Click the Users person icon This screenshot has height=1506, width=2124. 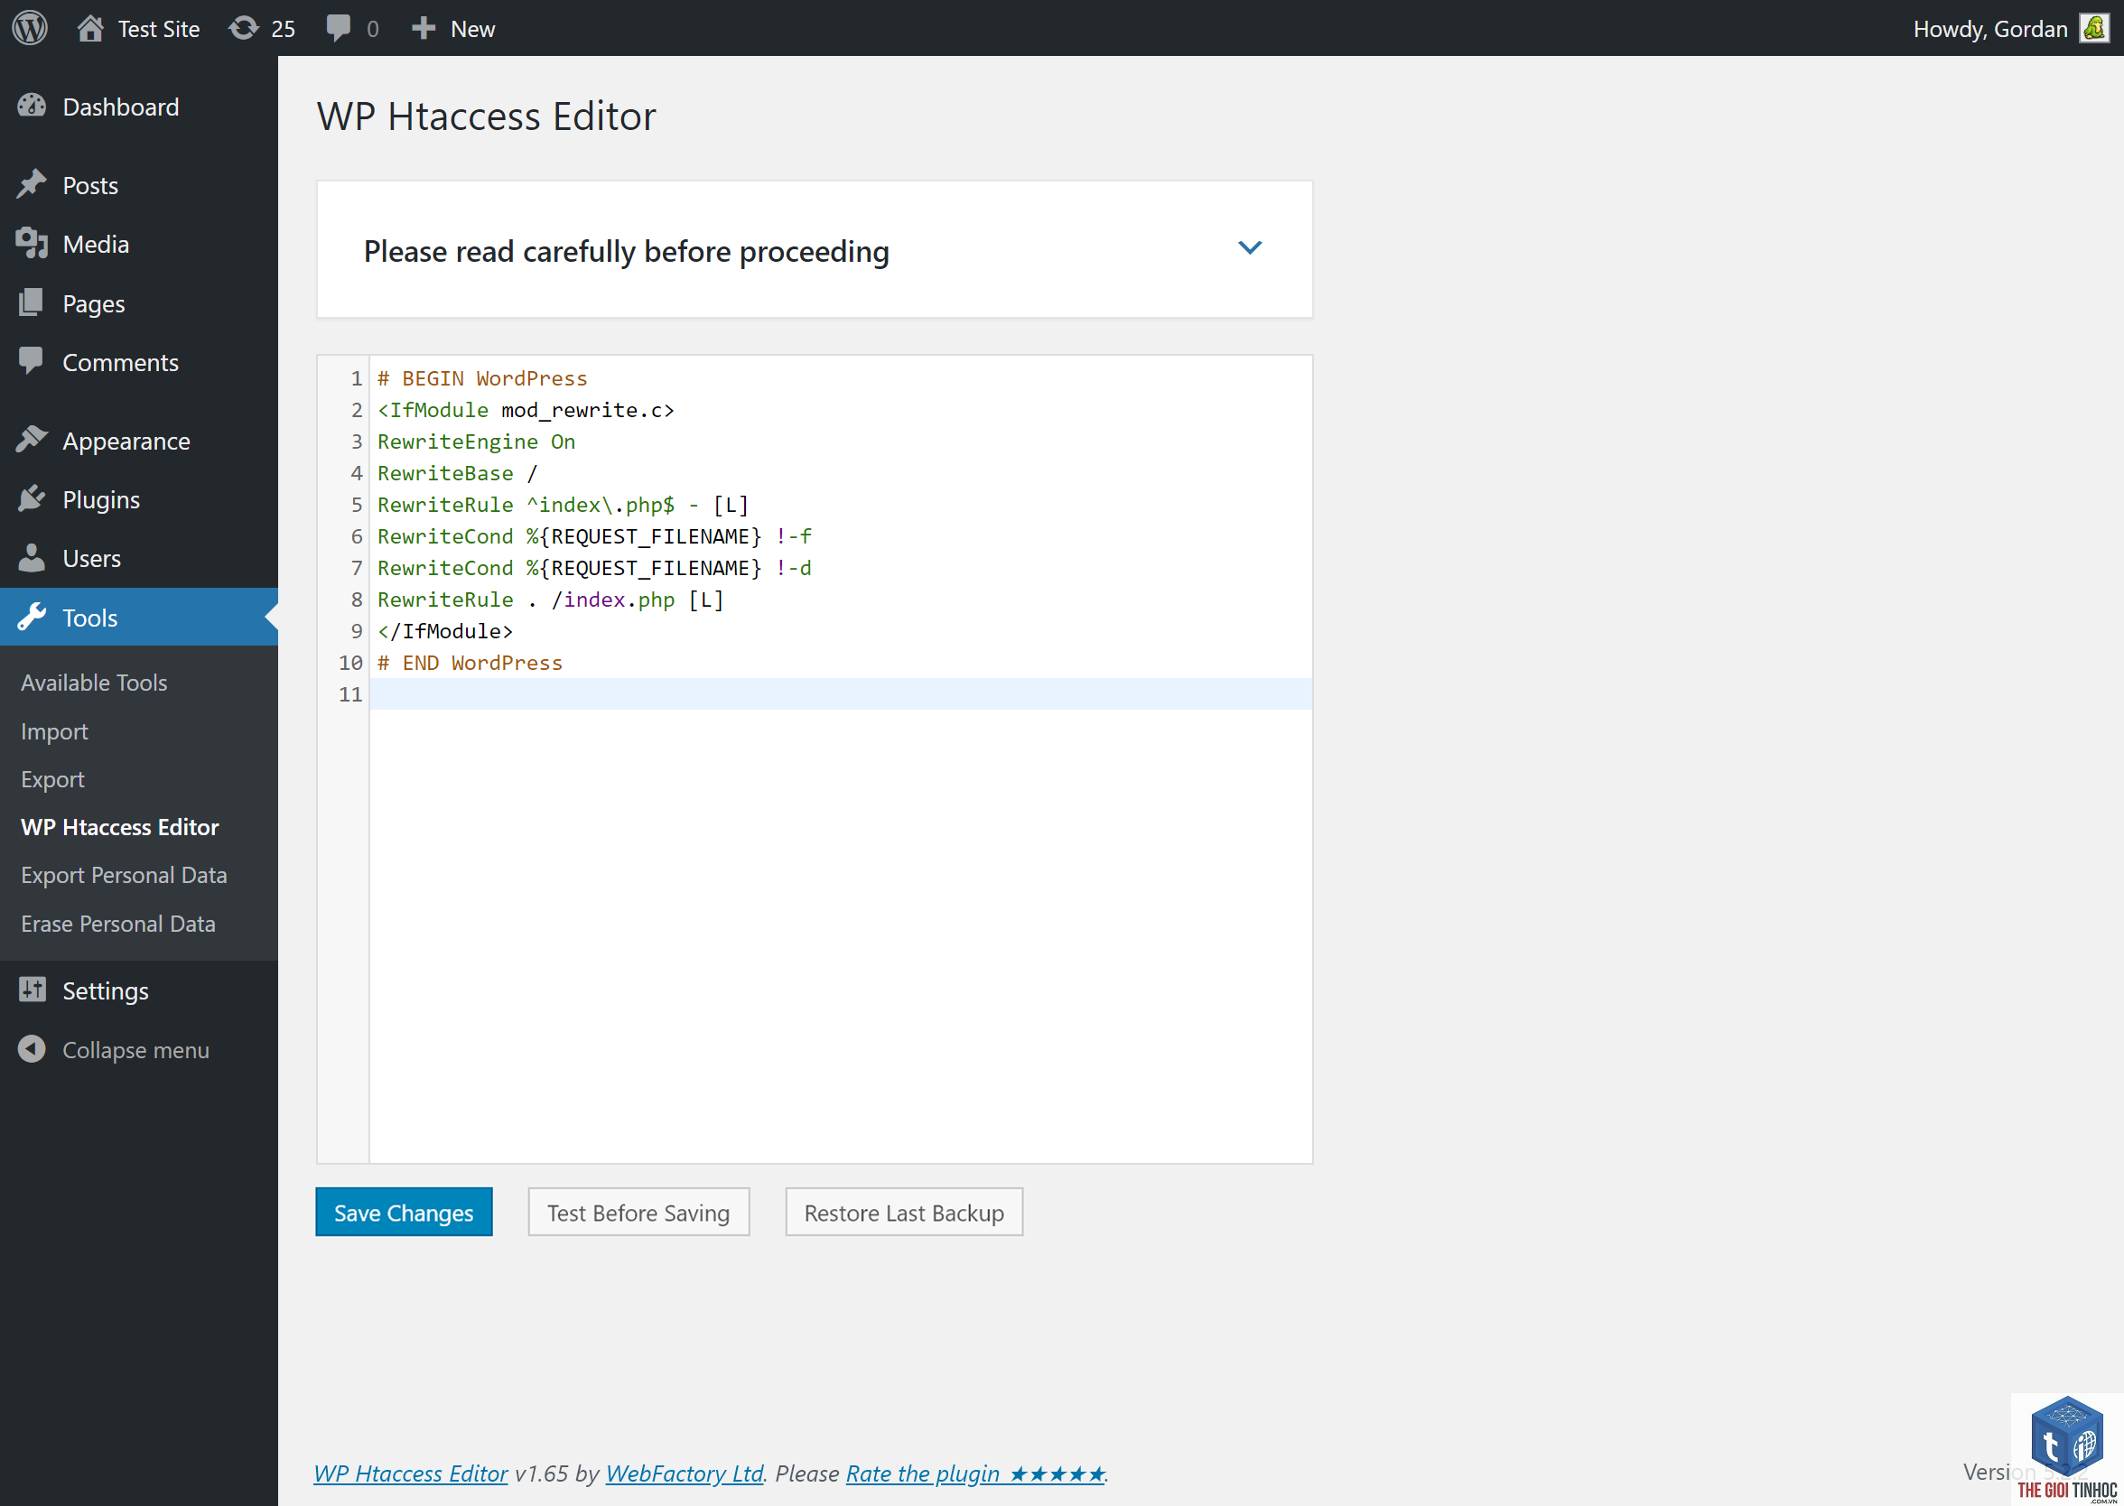point(32,557)
